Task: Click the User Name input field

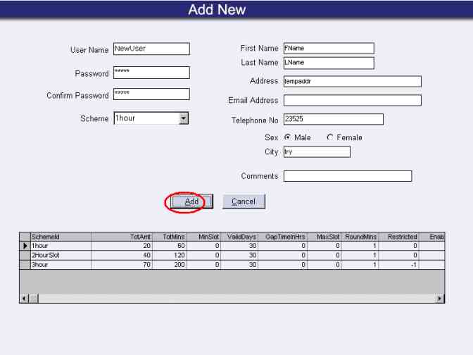Action: pyautogui.click(x=151, y=49)
